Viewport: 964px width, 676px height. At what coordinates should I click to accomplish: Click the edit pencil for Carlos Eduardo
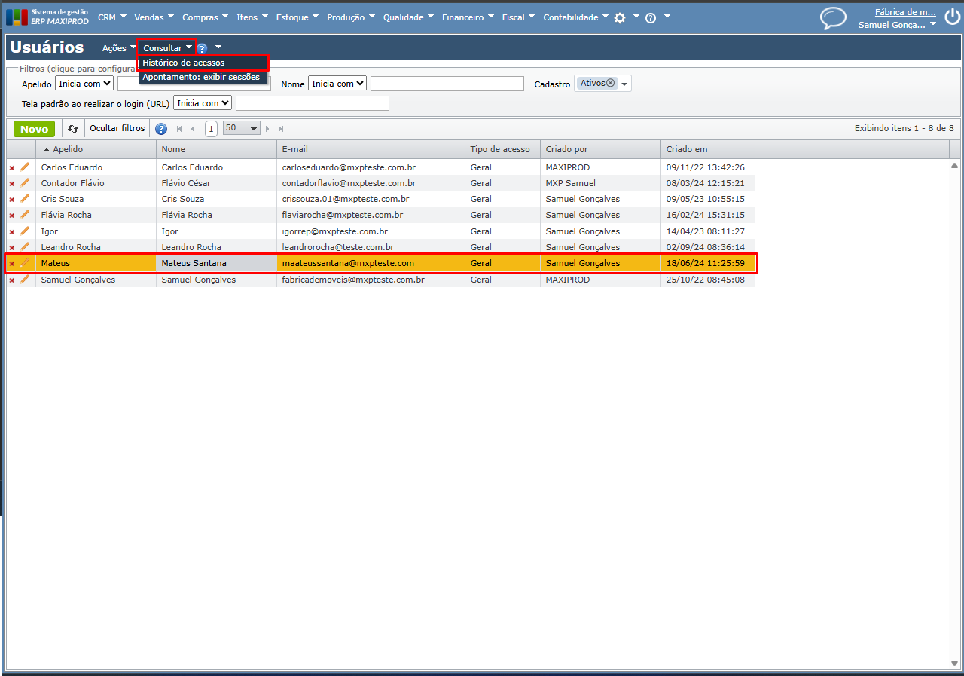(25, 167)
